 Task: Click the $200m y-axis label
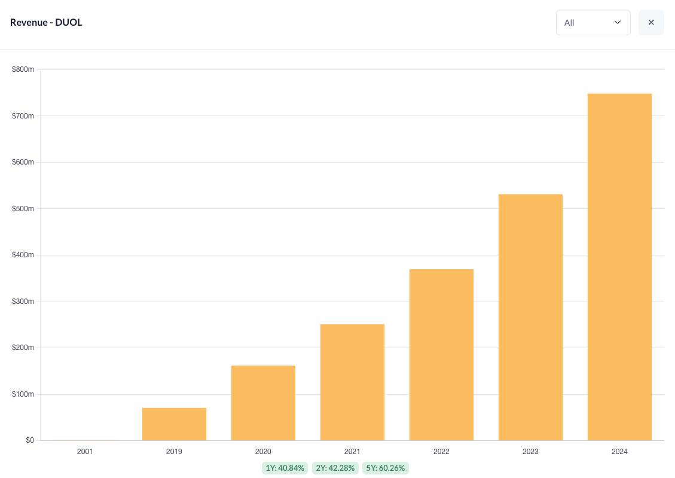(x=23, y=348)
